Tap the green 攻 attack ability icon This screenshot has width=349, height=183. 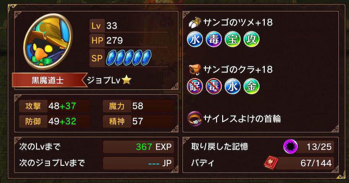click(252, 39)
